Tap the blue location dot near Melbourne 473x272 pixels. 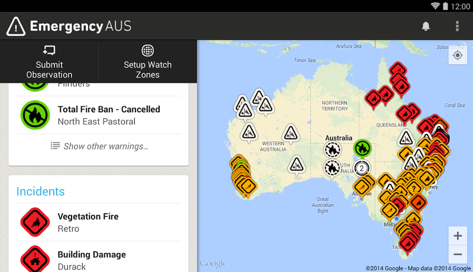pos(396,218)
